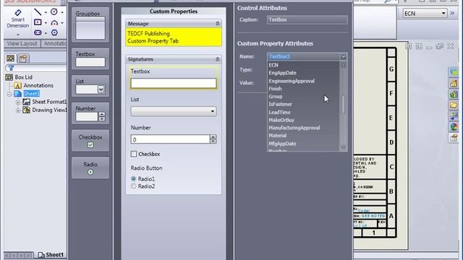
Task: Select the Radio2 option
Action: pos(133,186)
